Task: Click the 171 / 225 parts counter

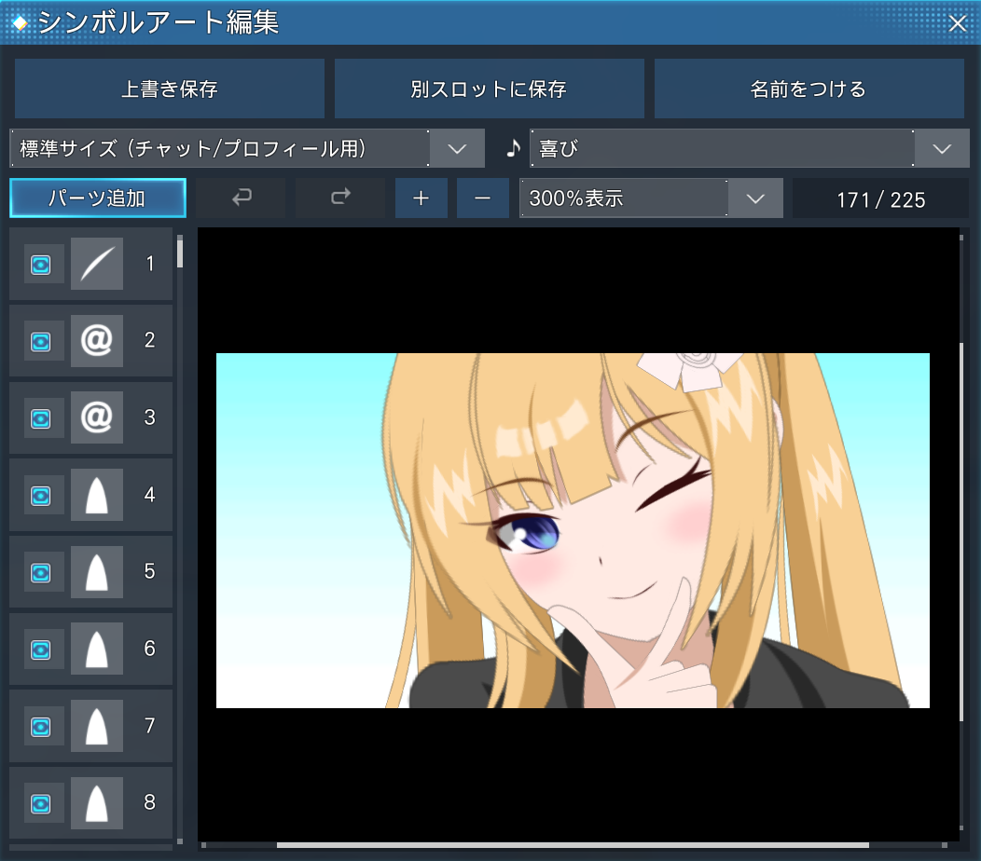Action: point(880,199)
